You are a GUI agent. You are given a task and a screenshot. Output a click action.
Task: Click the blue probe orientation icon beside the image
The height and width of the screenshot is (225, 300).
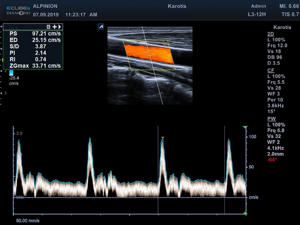(x=101, y=26)
